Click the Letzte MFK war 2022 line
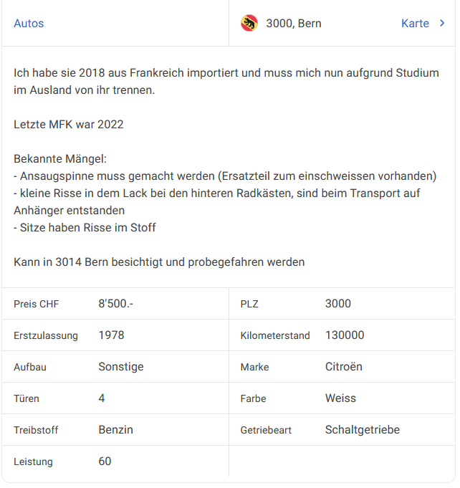This screenshot has width=460, height=488. (x=69, y=125)
